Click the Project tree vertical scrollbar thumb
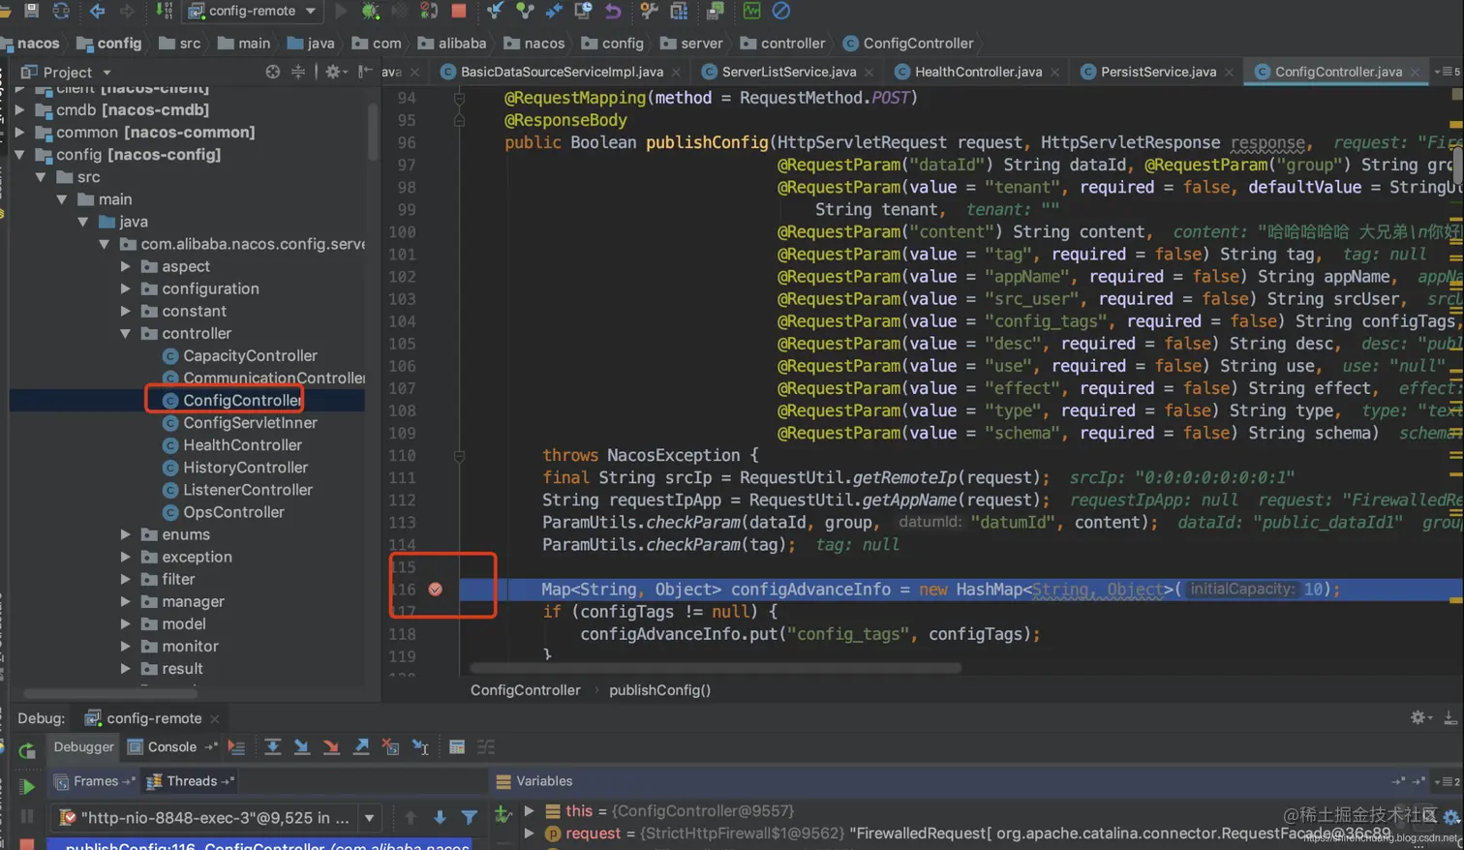The image size is (1464, 850). click(373, 131)
